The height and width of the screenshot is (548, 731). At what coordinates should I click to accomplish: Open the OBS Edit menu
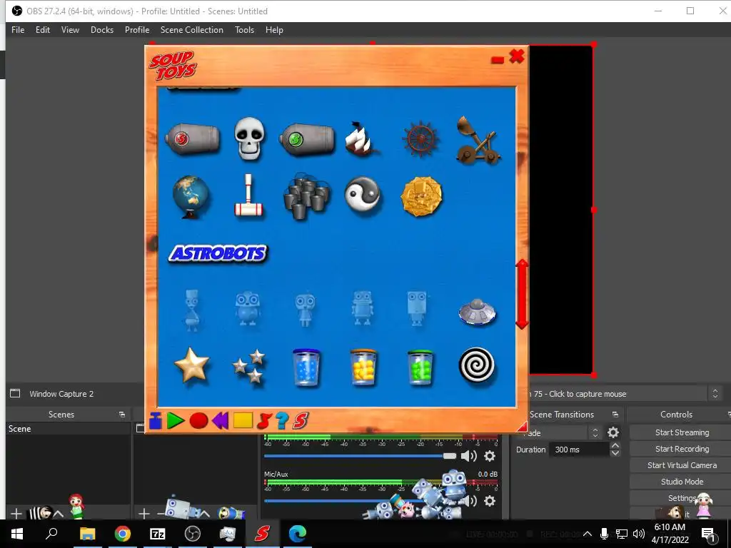click(42, 30)
